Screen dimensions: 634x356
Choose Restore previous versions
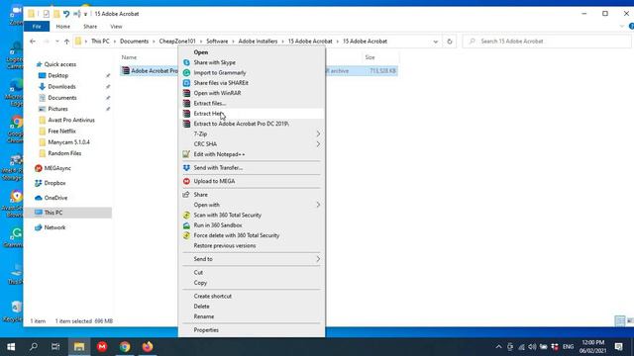click(252, 245)
